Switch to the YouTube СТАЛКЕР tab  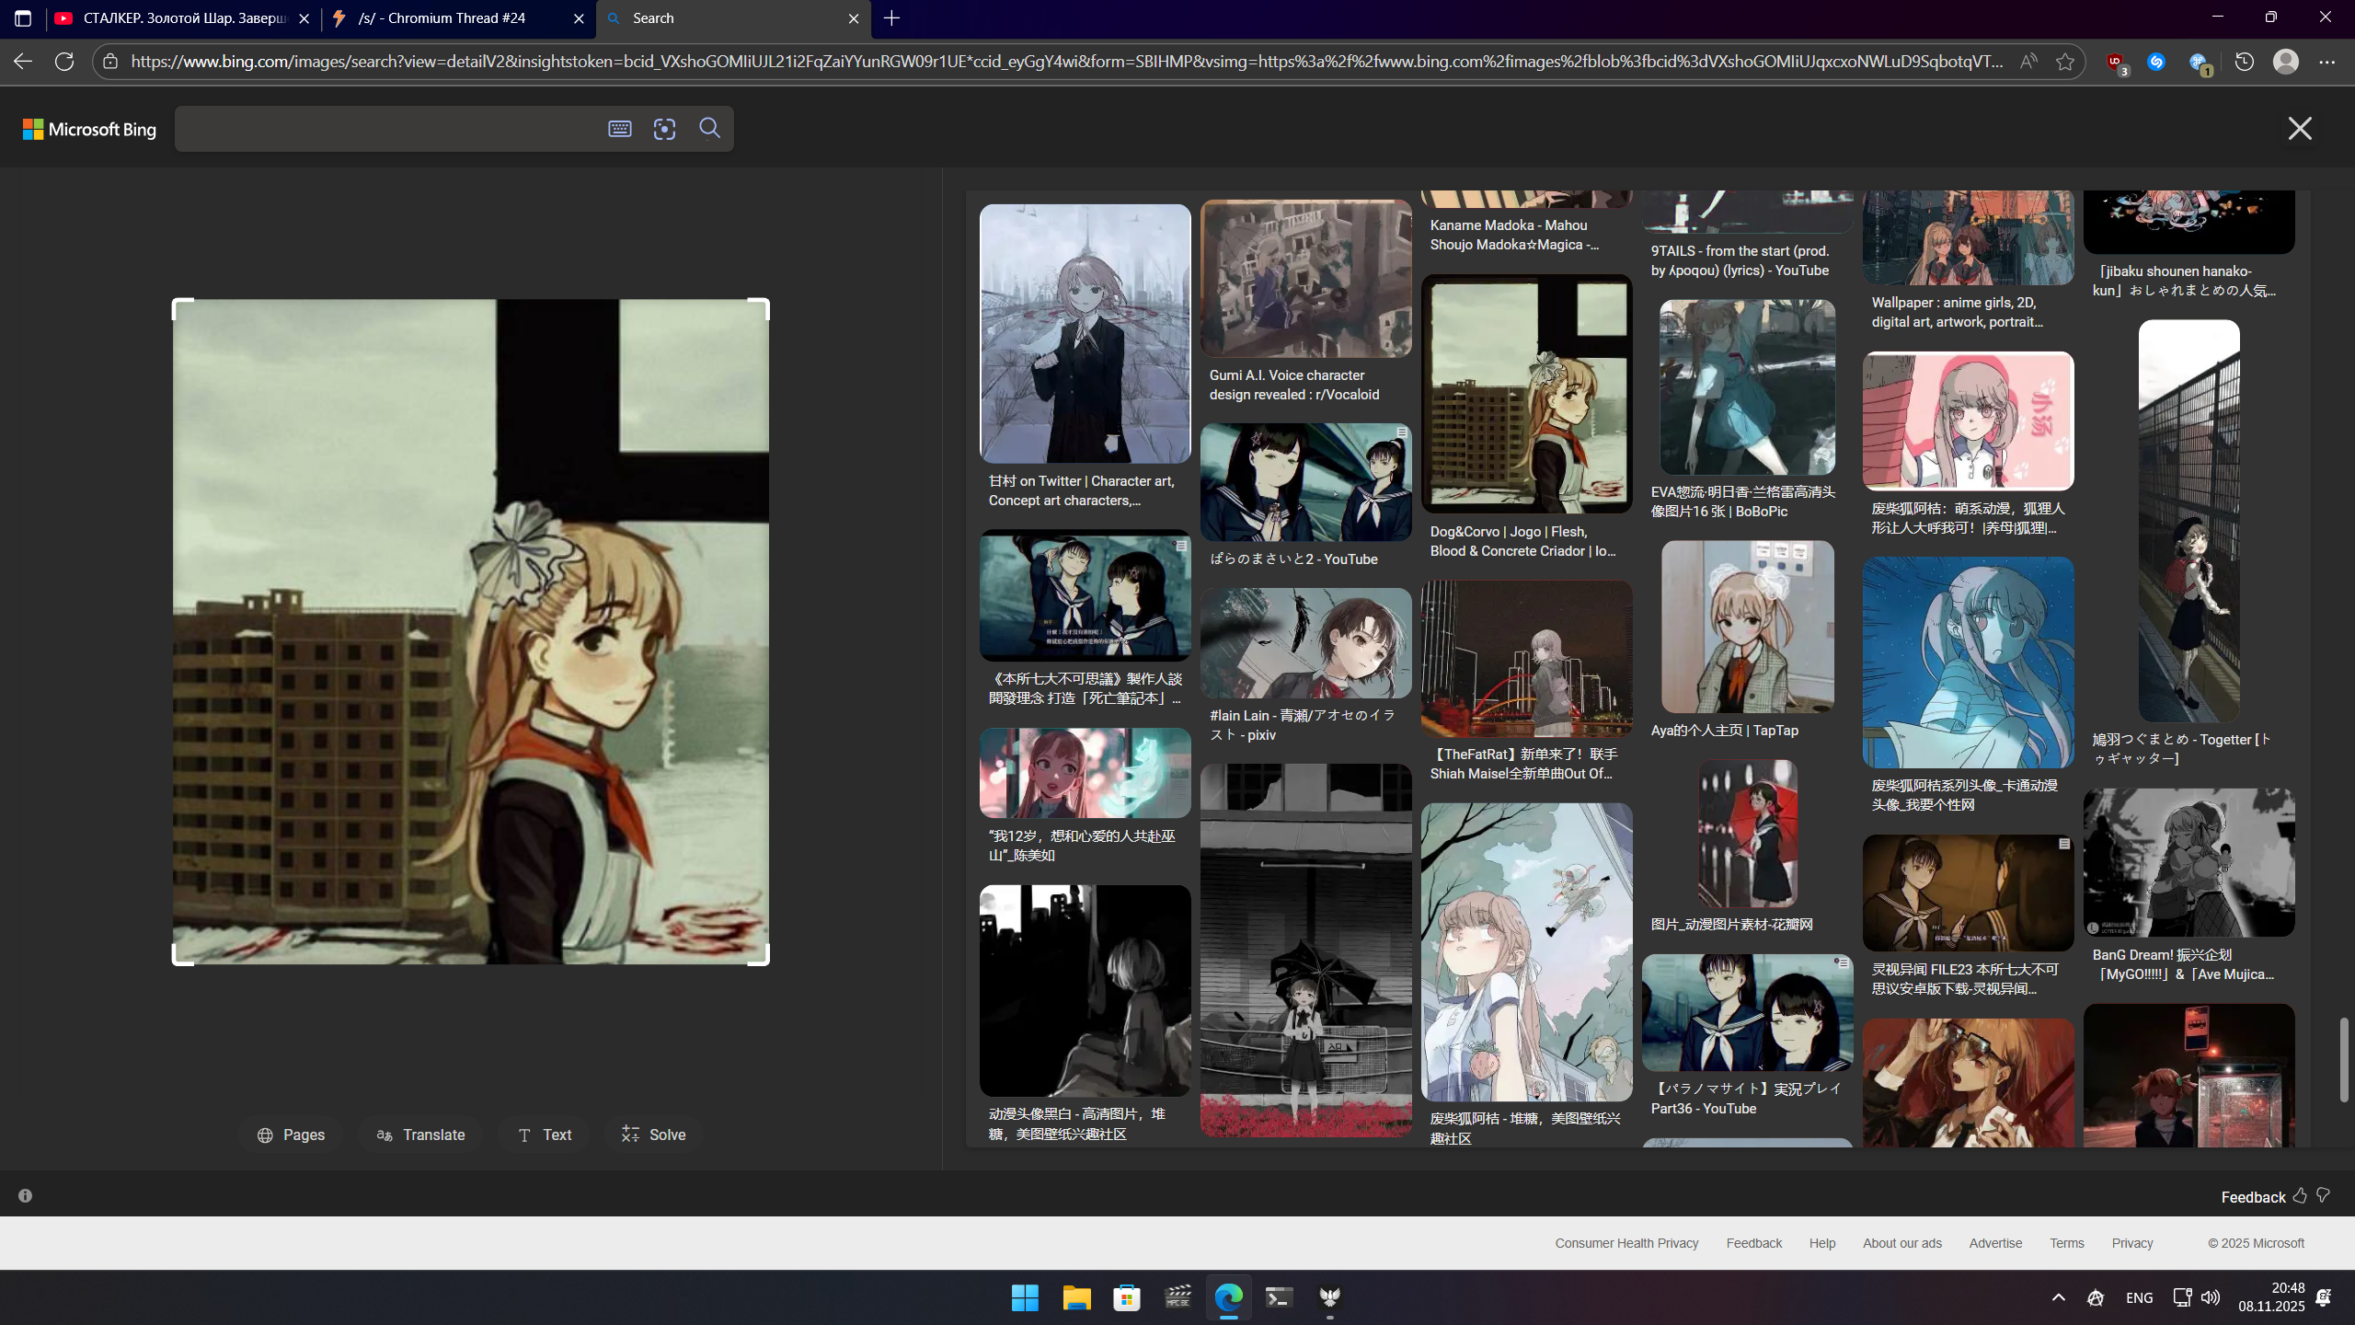coord(175,18)
